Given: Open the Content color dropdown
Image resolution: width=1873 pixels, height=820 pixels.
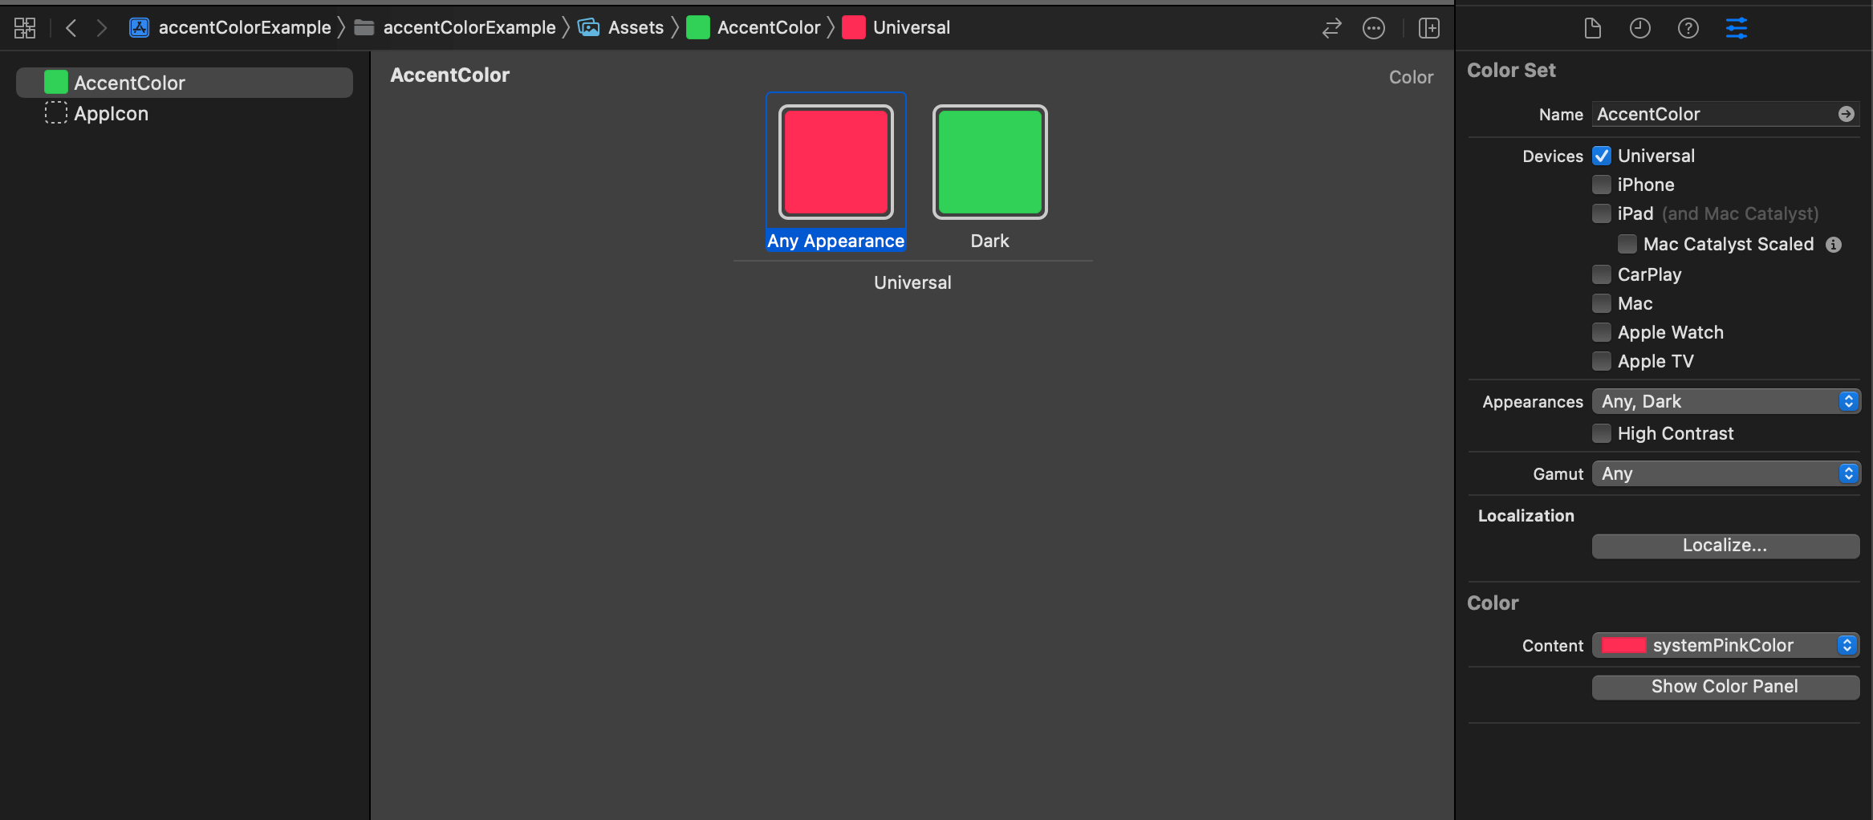Looking at the screenshot, I should pyautogui.click(x=1726, y=645).
